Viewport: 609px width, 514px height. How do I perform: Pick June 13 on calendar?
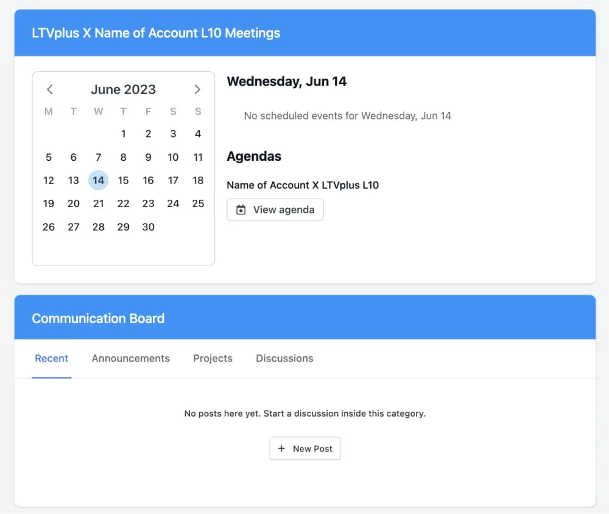[74, 180]
